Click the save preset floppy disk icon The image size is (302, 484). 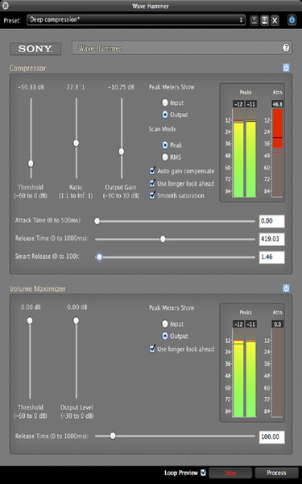click(x=264, y=21)
